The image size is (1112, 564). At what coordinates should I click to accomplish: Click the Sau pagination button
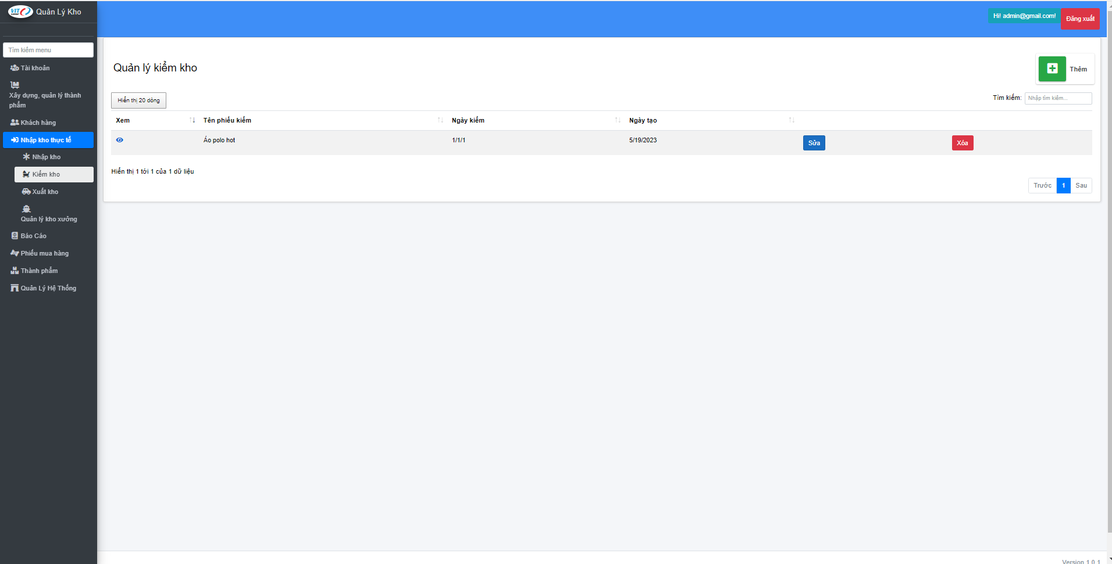pyautogui.click(x=1081, y=185)
